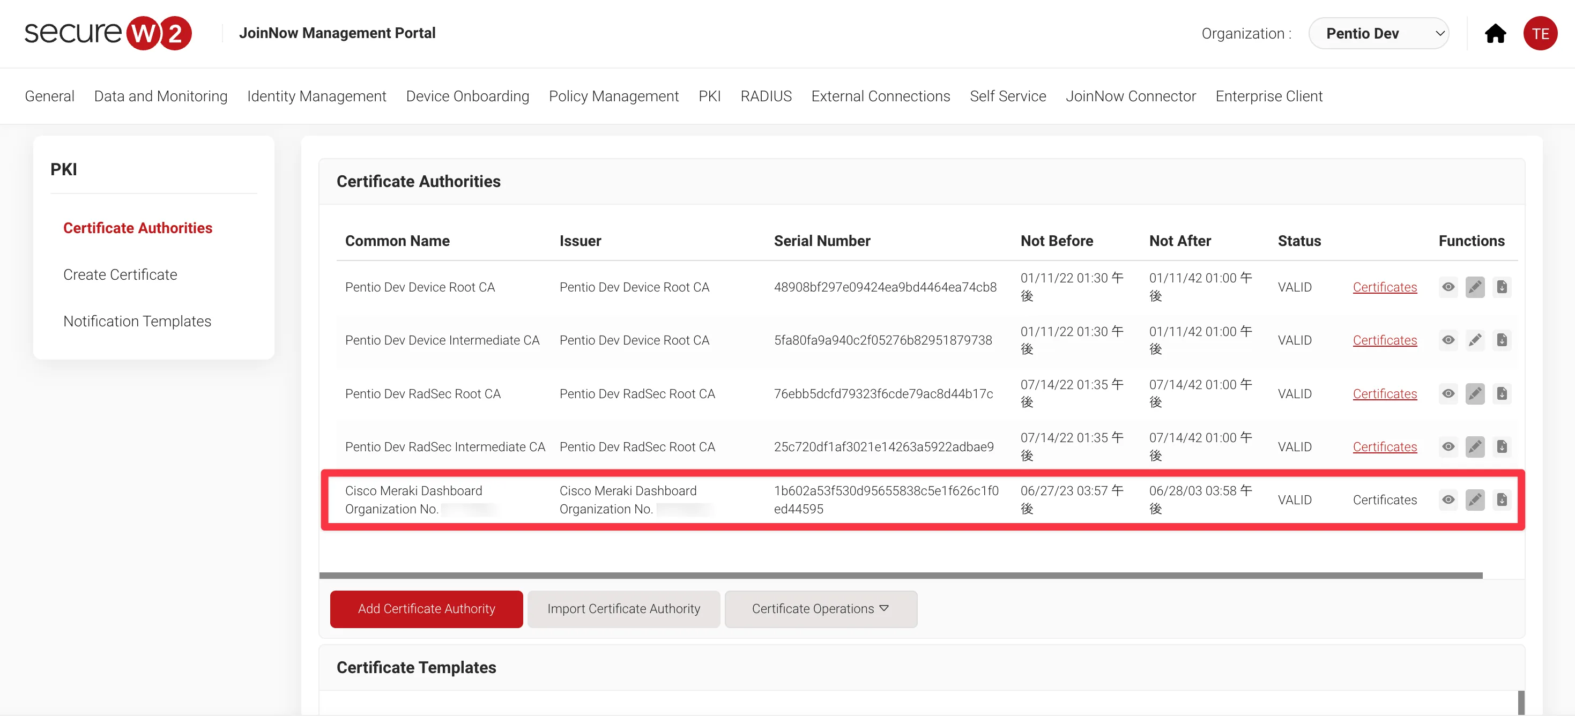Click the Status column header
The width and height of the screenshot is (1575, 716).
[x=1299, y=241]
